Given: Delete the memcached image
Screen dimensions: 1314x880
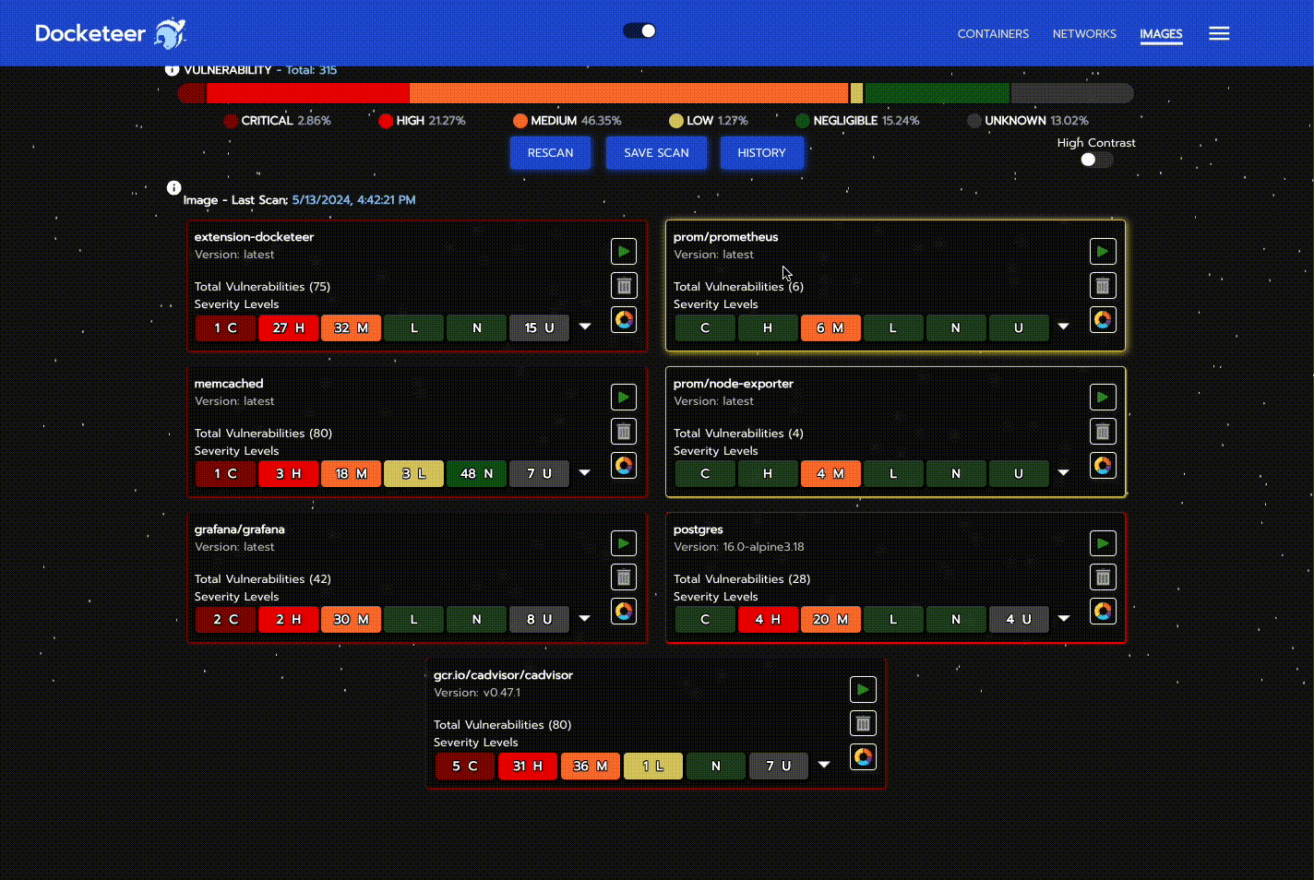Looking at the screenshot, I should tap(624, 431).
